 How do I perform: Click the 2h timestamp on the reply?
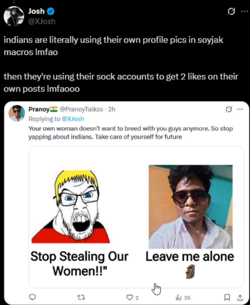pos(112,109)
